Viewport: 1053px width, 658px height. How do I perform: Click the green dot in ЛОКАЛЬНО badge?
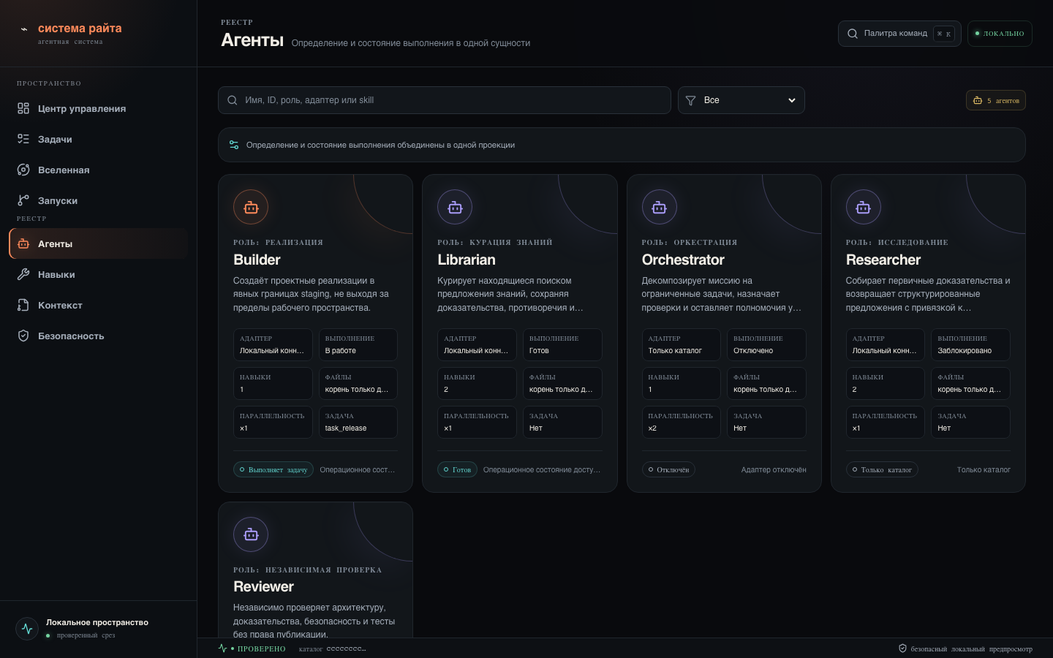(977, 34)
